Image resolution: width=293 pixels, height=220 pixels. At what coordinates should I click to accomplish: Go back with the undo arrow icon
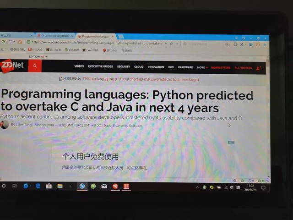[11, 42]
